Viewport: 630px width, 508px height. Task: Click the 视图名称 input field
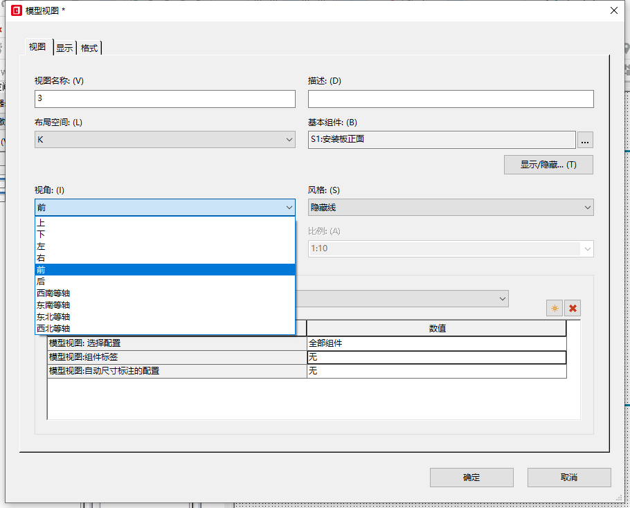[x=165, y=99]
